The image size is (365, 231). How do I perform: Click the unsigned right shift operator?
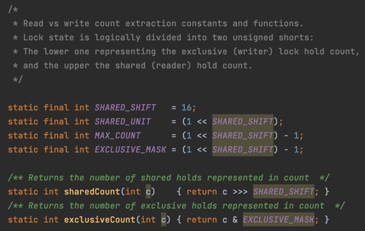(x=240, y=191)
